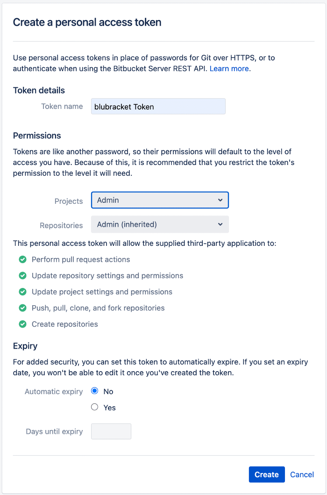327x495 pixels.
Task: Click the checkmark icon beside 'Perform pull request actions'
Action: [x=22, y=259]
